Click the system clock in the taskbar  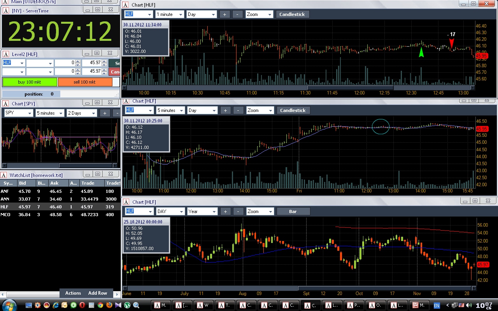click(x=484, y=305)
